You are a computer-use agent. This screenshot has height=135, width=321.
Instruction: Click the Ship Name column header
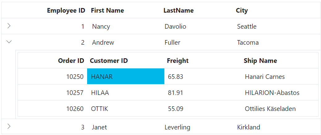[x=260, y=61]
